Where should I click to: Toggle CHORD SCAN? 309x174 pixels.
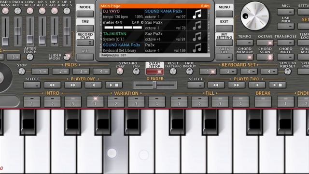coord(265,57)
